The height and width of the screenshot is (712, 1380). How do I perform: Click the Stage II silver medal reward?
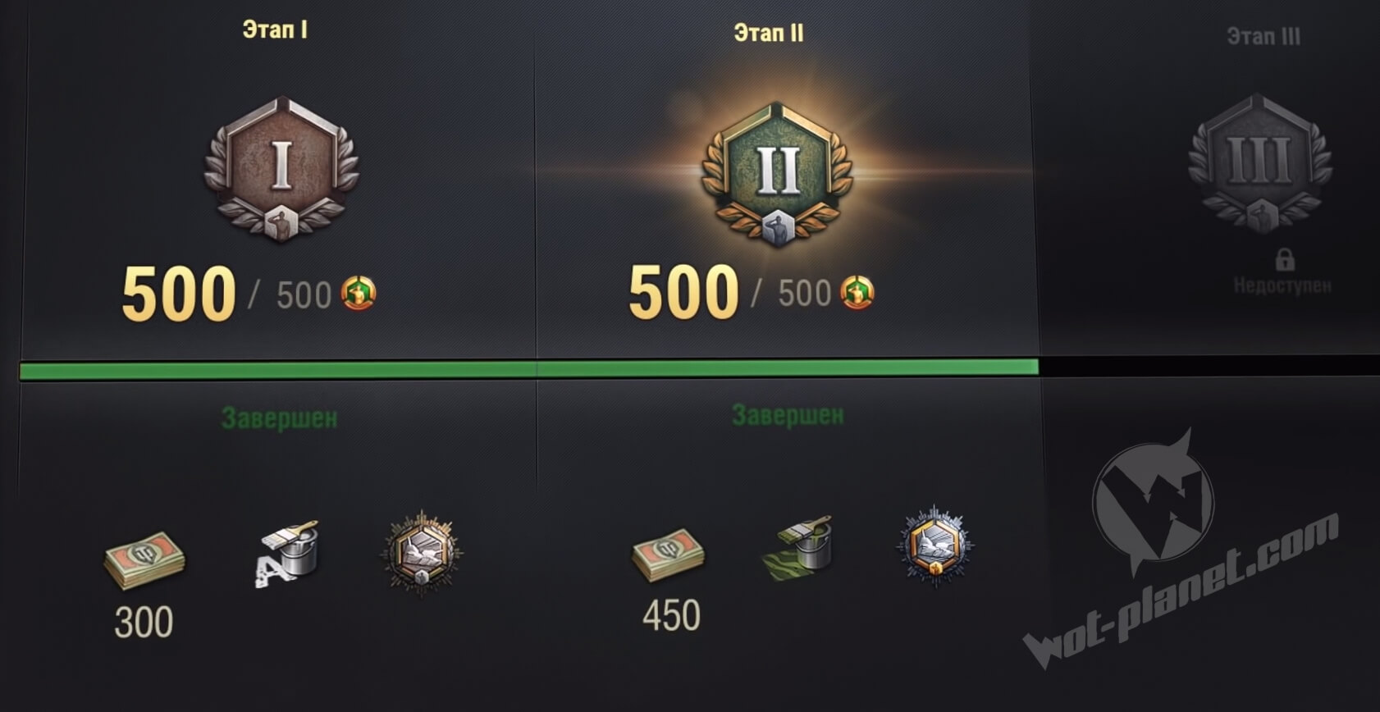point(934,547)
